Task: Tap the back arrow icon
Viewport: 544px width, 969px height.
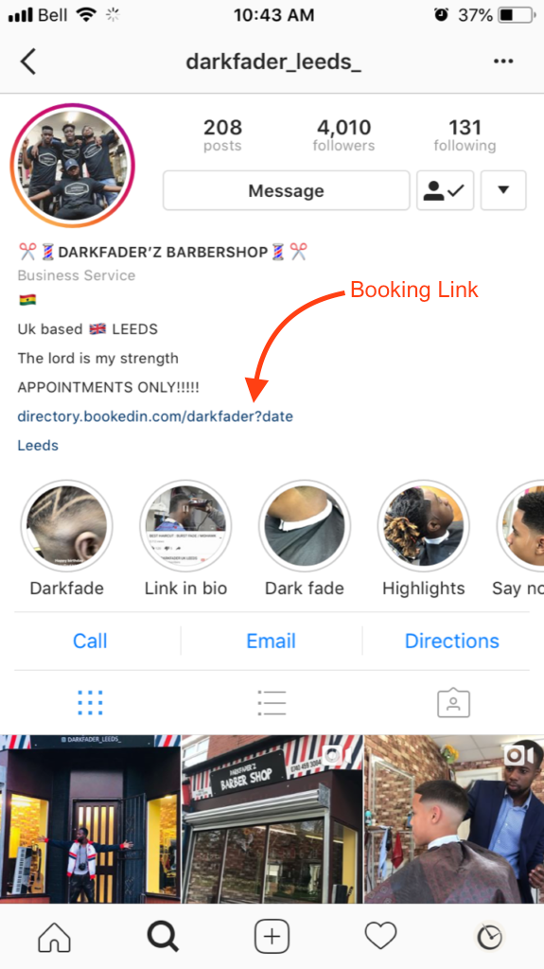Action: point(28,62)
